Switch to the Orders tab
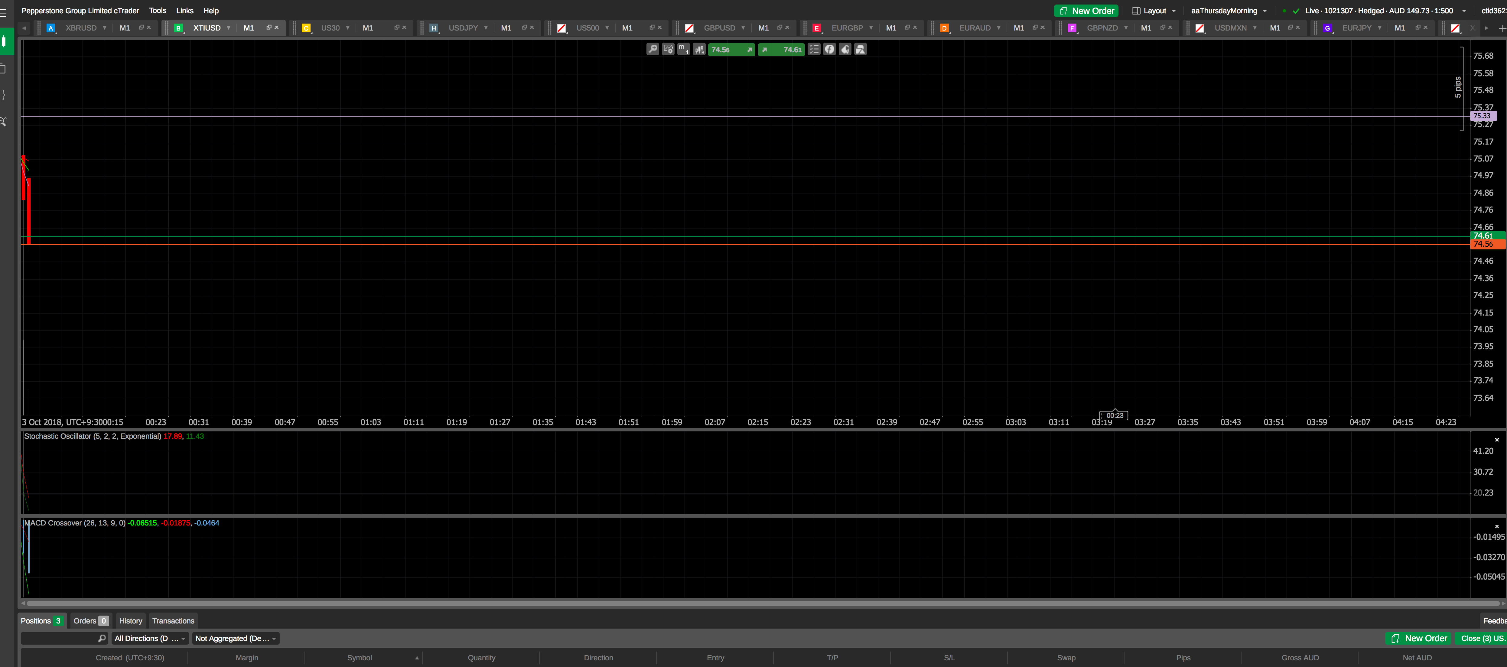1507x667 pixels. 91,621
